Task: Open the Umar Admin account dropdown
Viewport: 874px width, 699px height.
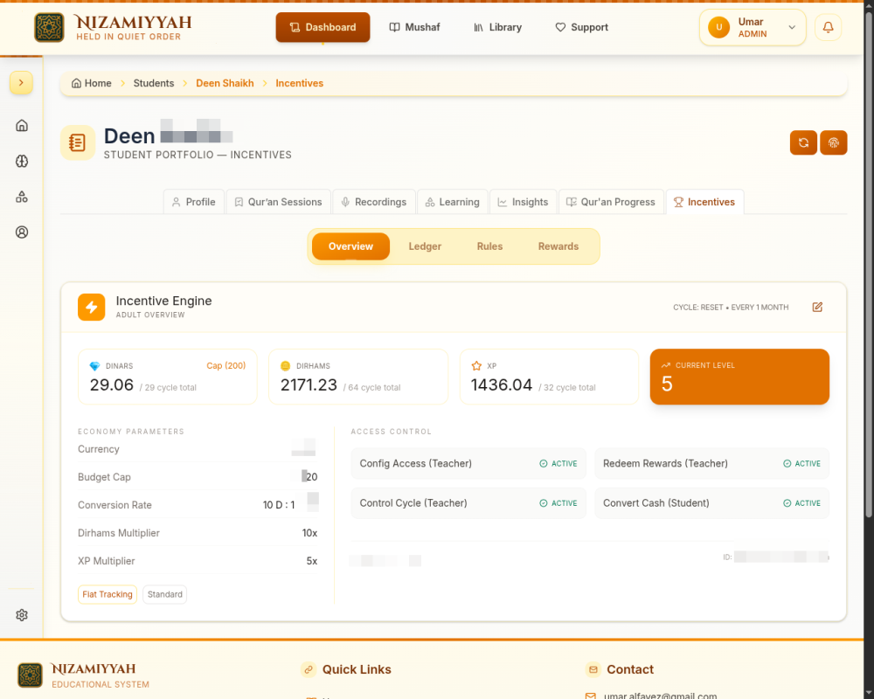Action: click(753, 27)
